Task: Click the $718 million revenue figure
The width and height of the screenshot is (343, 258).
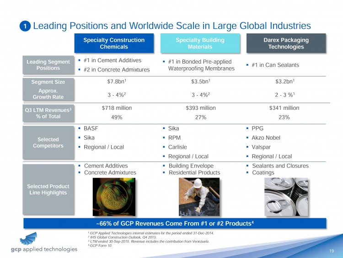Action: click(x=116, y=108)
